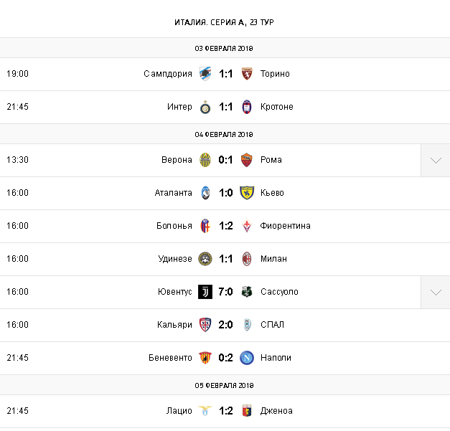This screenshot has height=431, width=450.
Task: Click the Fiorentina club crest
Action: tap(247, 226)
